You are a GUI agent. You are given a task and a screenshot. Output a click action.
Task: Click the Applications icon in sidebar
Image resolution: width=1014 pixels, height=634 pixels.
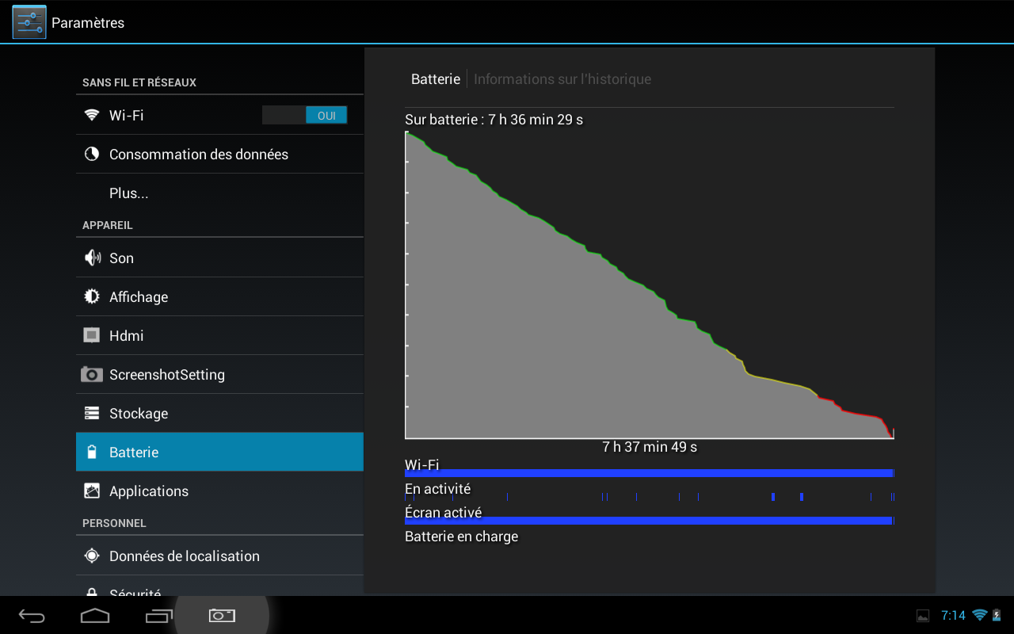pyautogui.click(x=92, y=491)
